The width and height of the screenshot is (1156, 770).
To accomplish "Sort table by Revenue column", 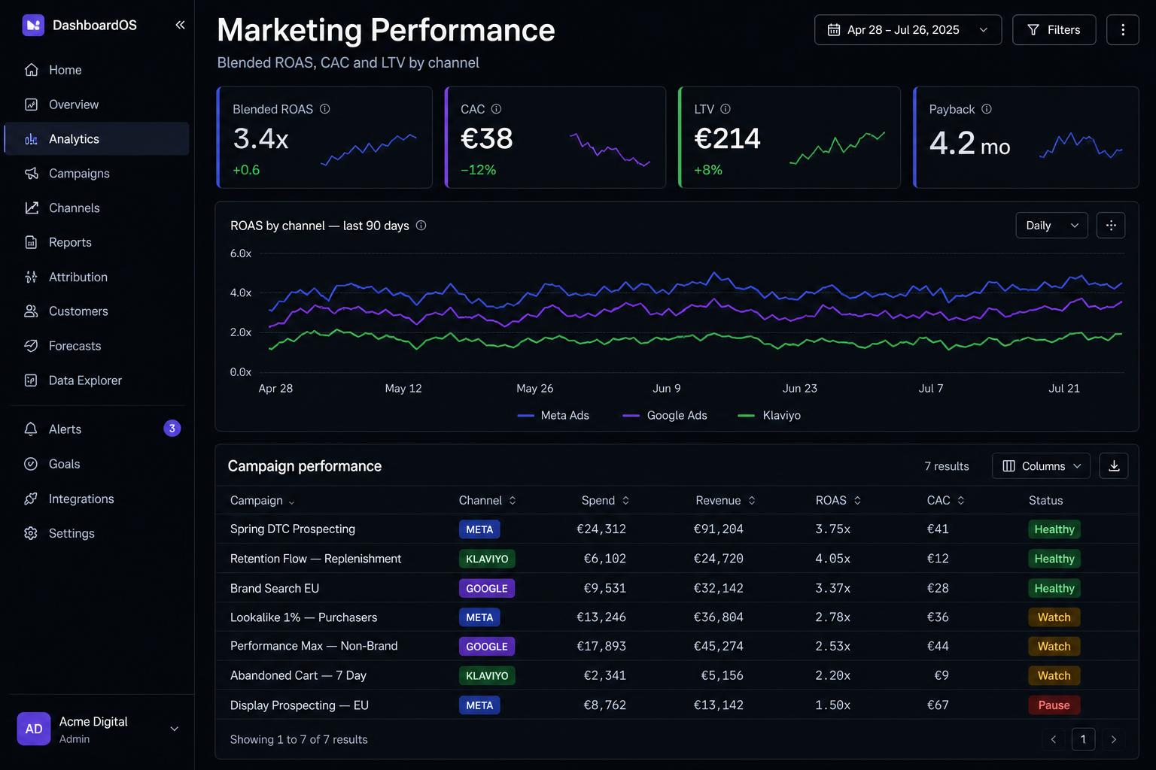I will click(726, 501).
